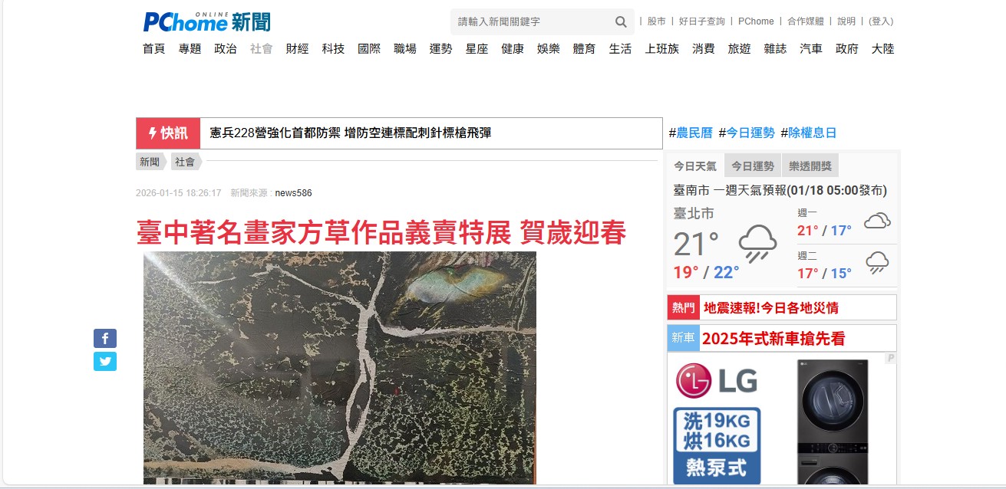
Task: Go to the 汽車 section
Action: pos(810,49)
